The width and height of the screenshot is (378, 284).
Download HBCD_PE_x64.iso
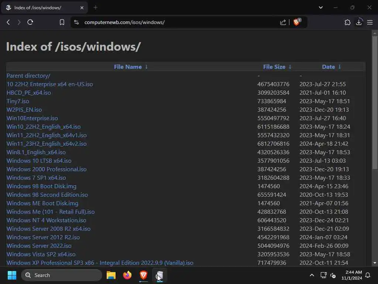pyautogui.click(x=29, y=93)
